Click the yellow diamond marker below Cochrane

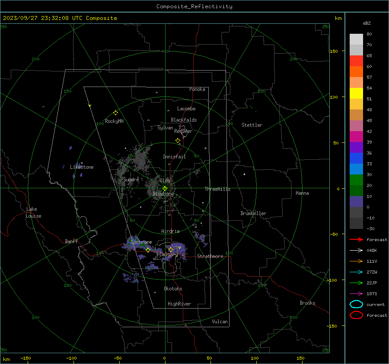[148, 250]
